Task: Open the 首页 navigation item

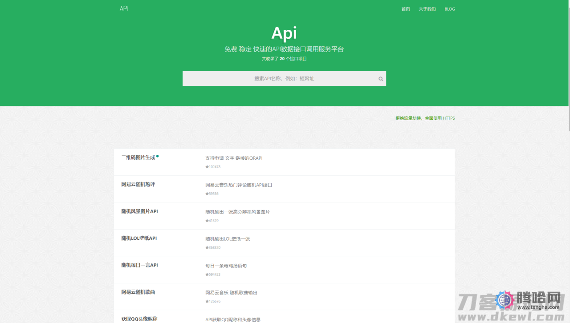Action: tap(406, 9)
